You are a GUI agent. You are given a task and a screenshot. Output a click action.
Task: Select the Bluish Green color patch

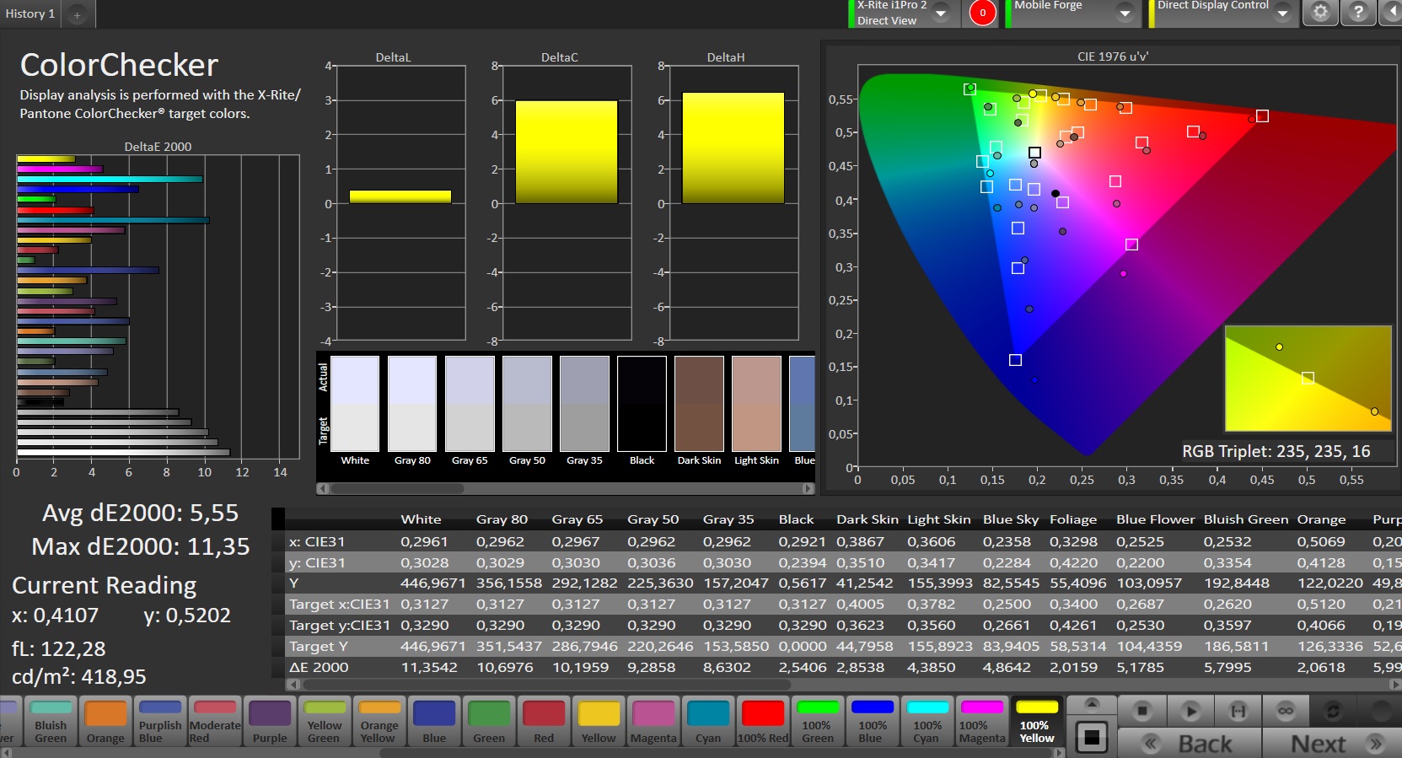pyautogui.click(x=51, y=722)
